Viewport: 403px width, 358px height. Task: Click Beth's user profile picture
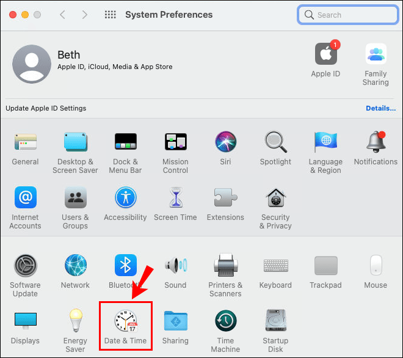[x=32, y=64]
